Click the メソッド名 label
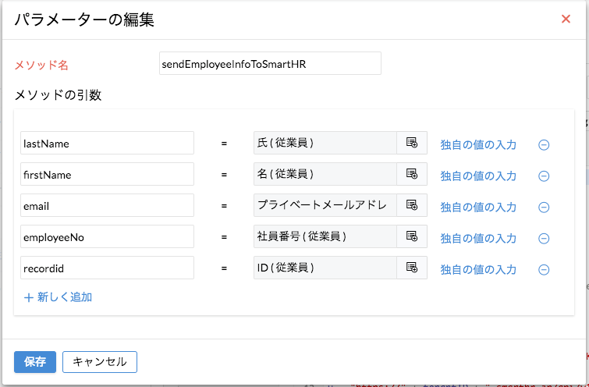The image size is (589, 387). [x=41, y=65]
